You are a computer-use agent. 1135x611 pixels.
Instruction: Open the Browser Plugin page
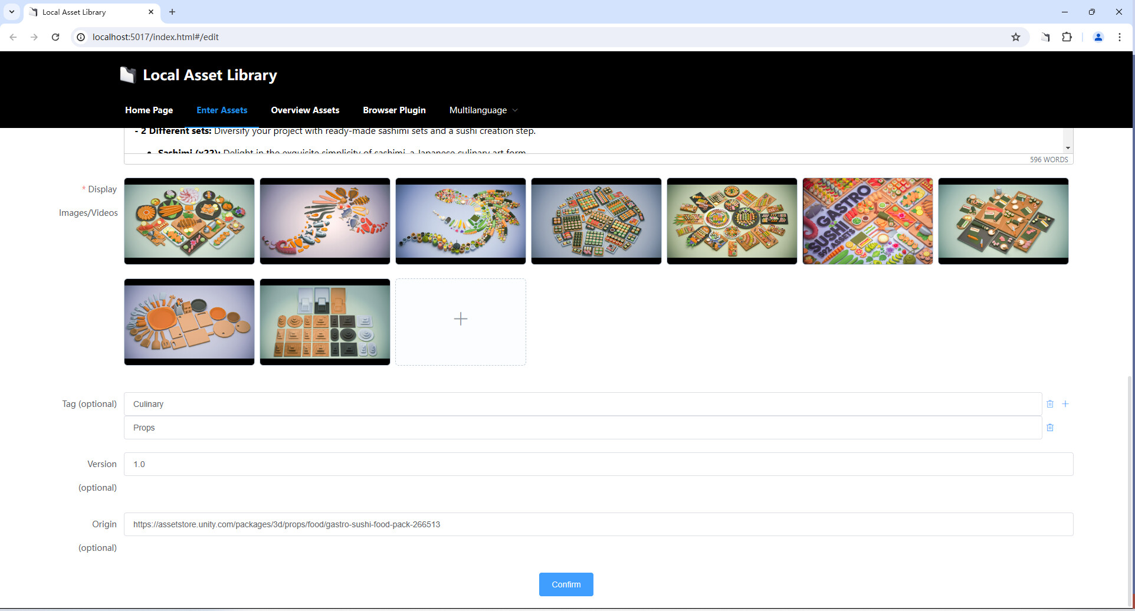[394, 110]
